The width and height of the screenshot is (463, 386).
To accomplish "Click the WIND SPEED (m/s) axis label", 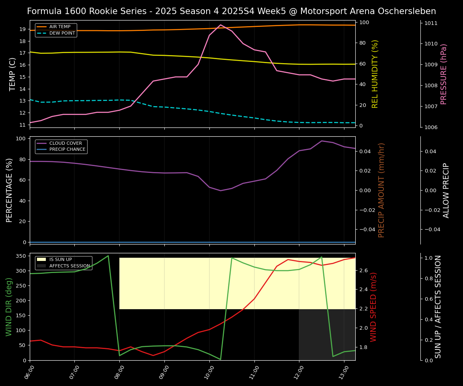I will [x=373, y=307].
